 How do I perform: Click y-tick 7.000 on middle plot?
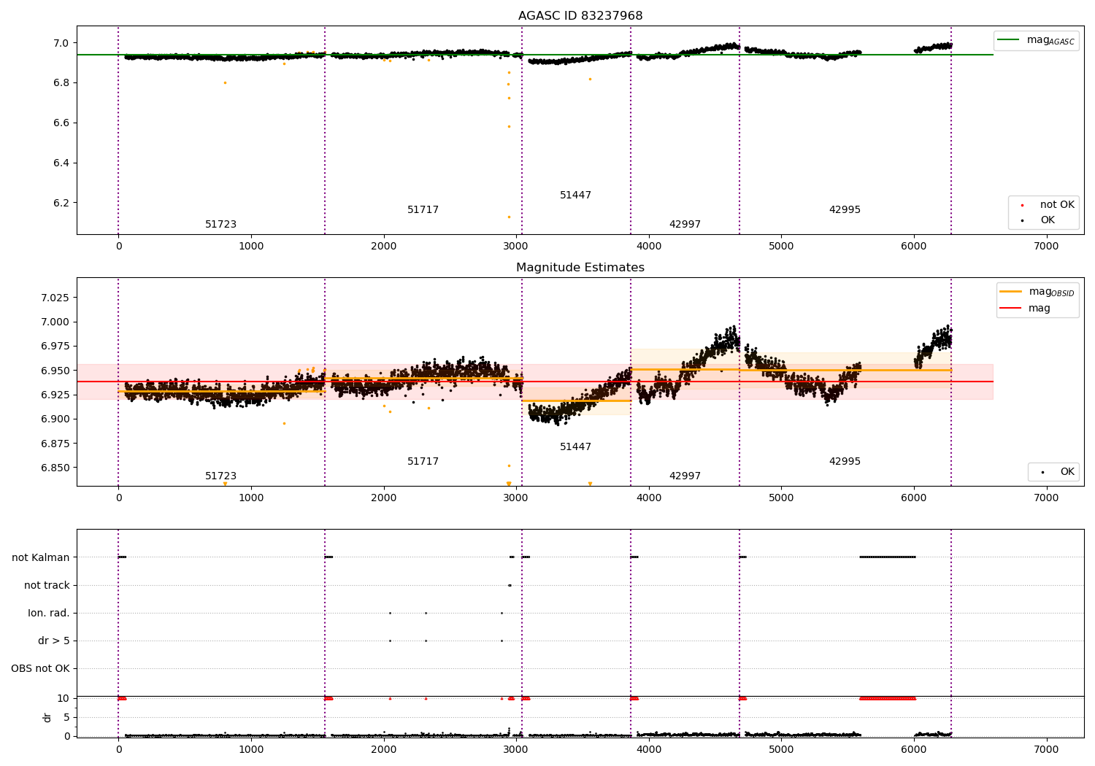[x=55, y=322]
